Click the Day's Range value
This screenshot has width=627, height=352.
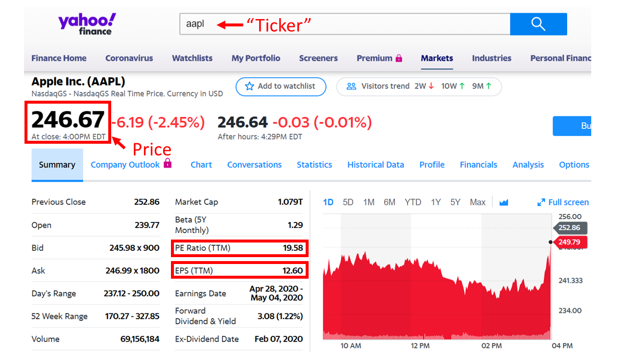(131, 294)
